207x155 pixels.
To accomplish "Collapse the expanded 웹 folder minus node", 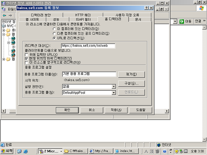I will tap(4, 34).
